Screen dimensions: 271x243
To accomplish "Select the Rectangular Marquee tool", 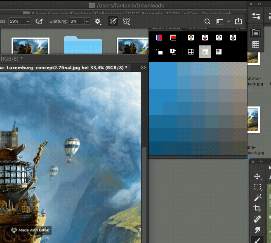I will (257, 187).
